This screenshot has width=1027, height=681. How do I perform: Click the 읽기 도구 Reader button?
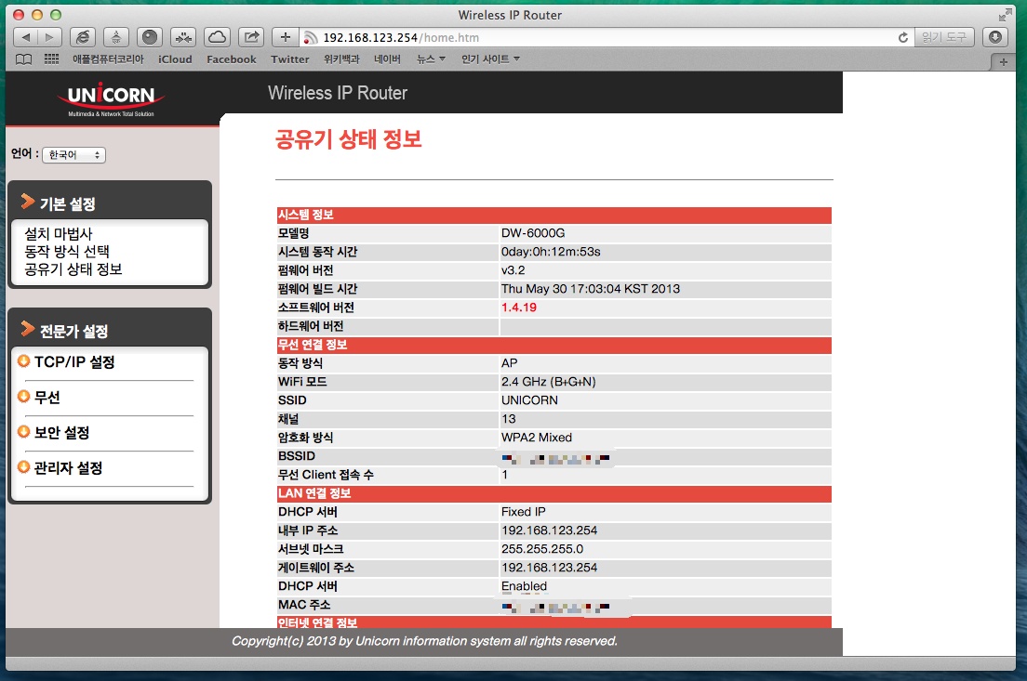click(x=944, y=37)
